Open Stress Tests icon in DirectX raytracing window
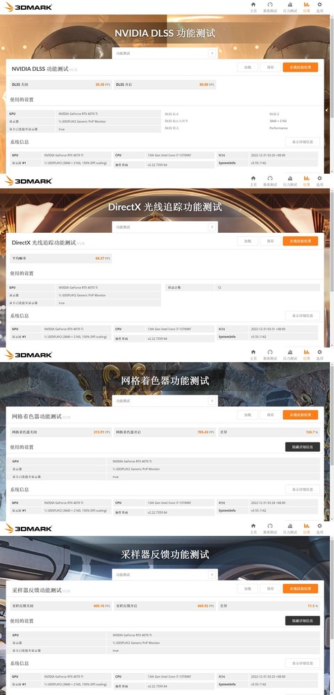Screen dimensions: 334x695 [x=290, y=180]
